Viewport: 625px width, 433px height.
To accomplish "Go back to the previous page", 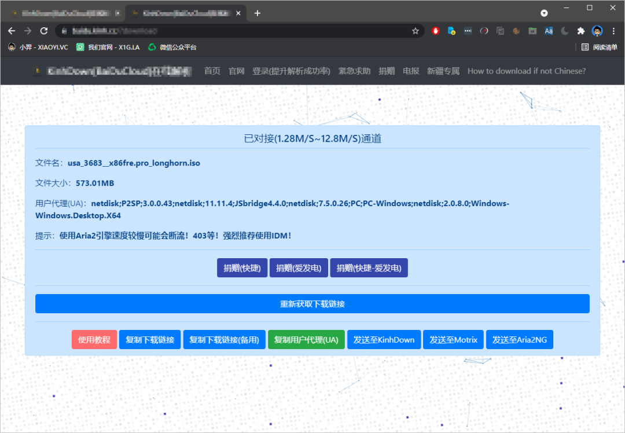I will tap(12, 31).
